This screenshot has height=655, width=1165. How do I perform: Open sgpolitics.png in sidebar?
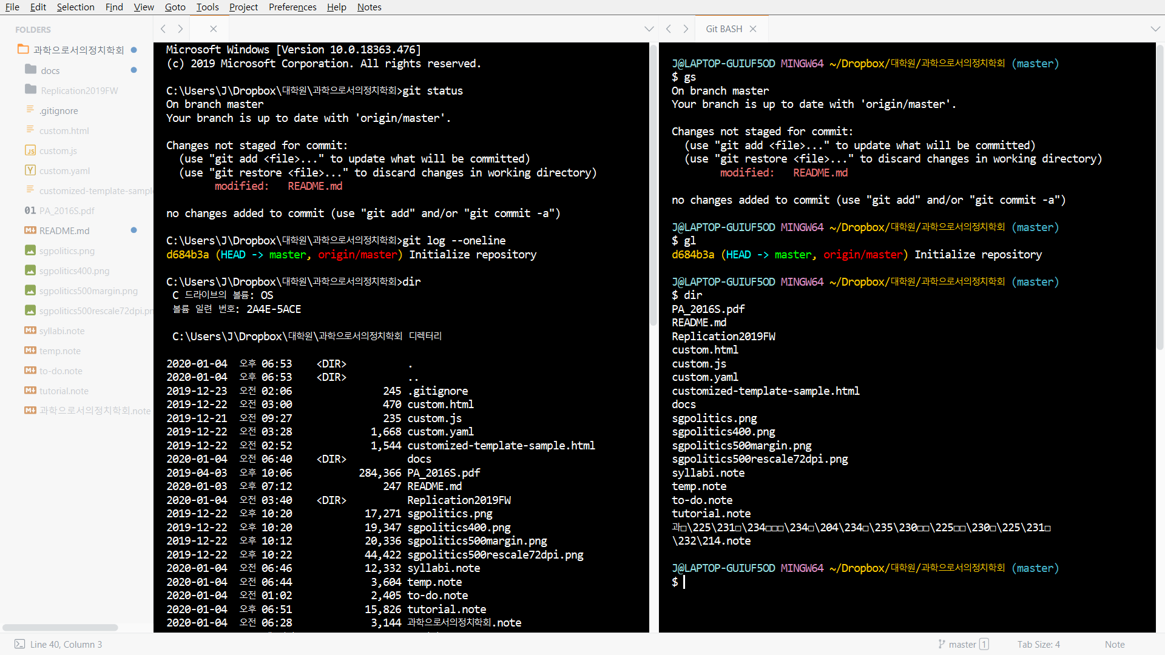(x=67, y=251)
